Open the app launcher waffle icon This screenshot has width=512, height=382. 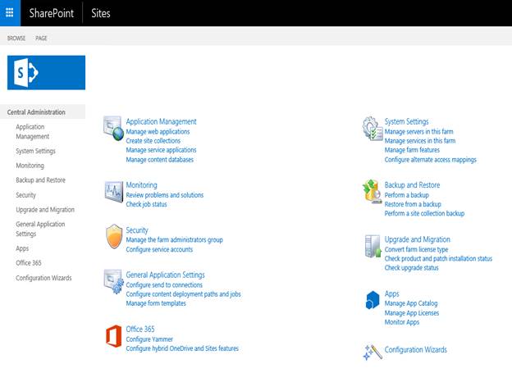pos(10,13)
